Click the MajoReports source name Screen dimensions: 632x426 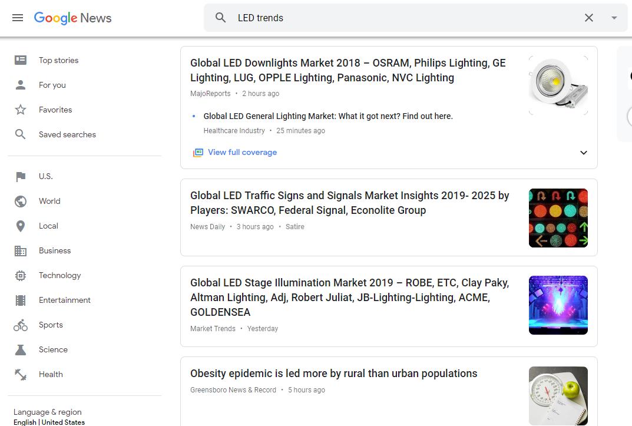[x=210, y=94]
